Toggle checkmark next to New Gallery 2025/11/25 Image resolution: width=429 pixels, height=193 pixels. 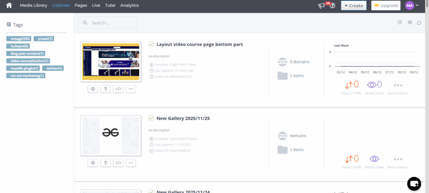tap(151, 118)
